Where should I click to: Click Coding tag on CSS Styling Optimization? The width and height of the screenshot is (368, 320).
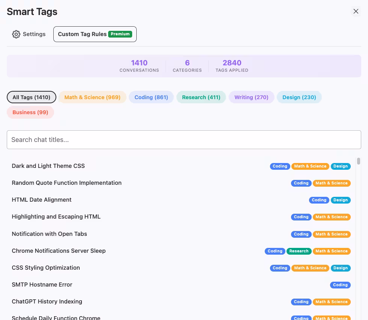pos(280,268)
